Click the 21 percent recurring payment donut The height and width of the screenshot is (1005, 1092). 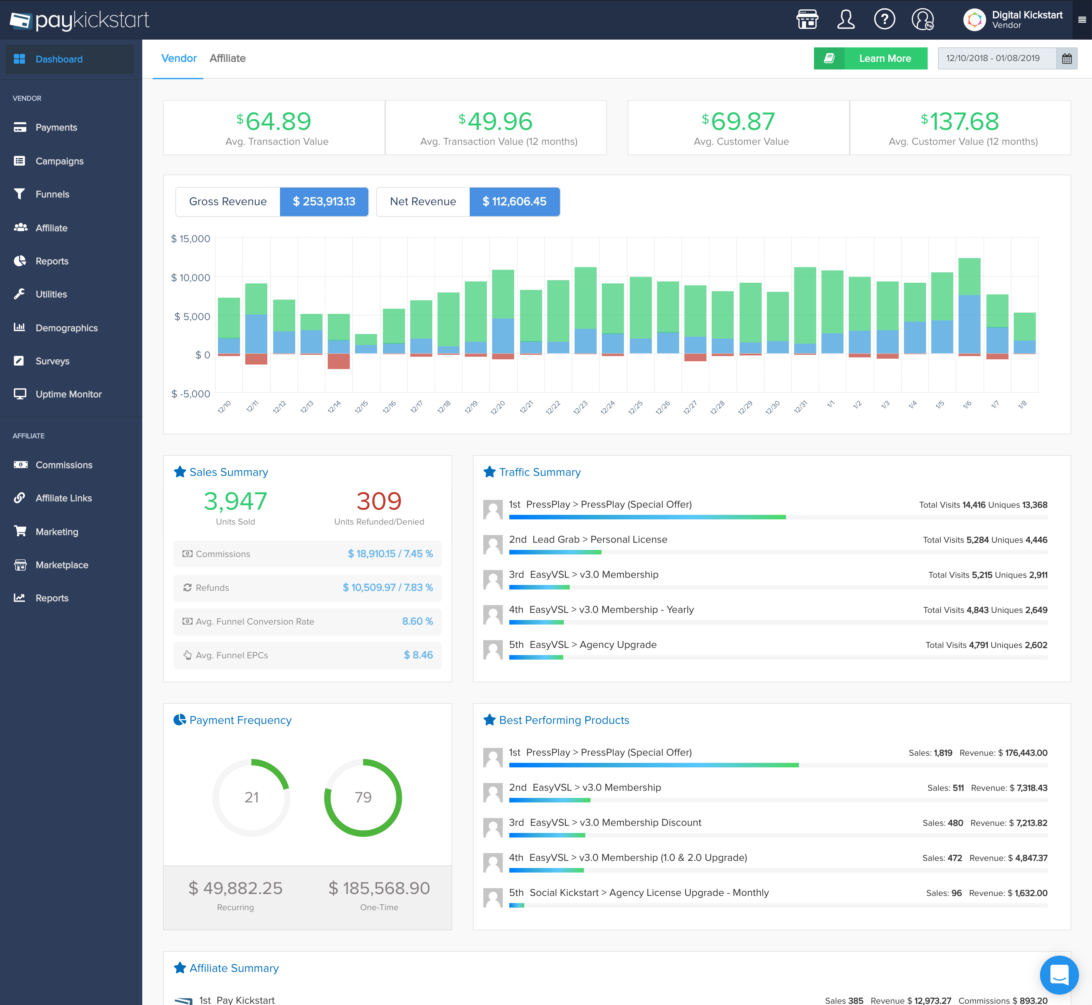251,797
